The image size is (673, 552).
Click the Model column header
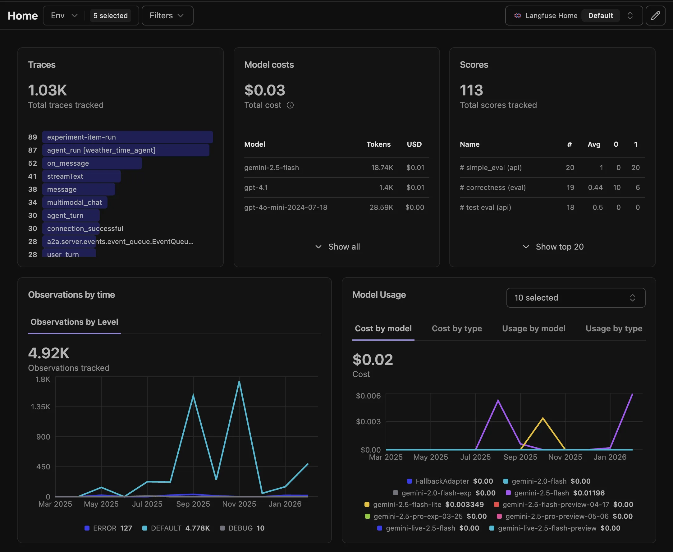pos(255,144)
